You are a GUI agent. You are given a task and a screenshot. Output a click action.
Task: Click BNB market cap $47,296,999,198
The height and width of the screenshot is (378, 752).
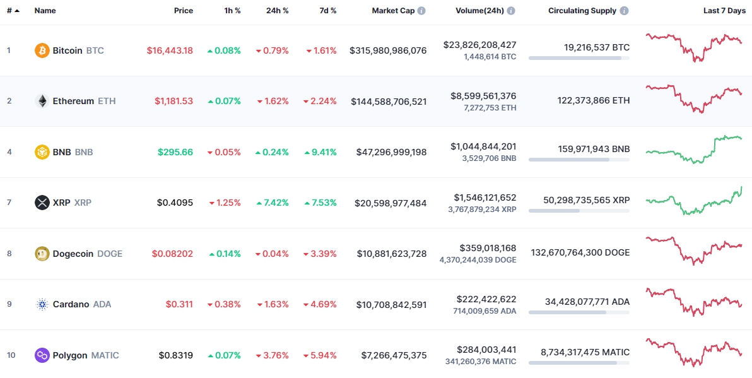click(391, 152)
